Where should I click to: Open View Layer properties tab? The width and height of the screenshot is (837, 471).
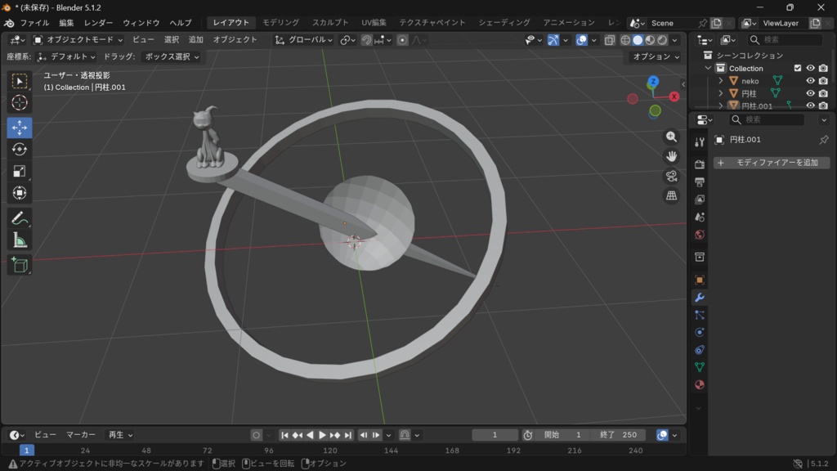click(x=700, y=200)
